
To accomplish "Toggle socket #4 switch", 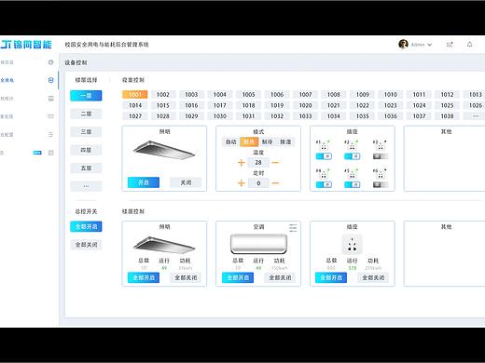I will point(324,185).
